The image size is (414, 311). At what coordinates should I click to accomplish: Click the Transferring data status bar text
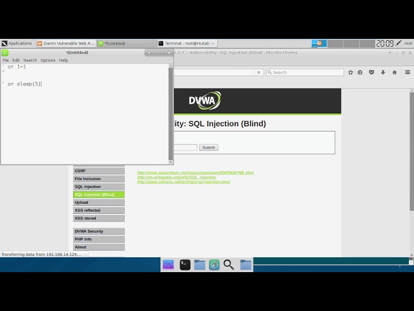click(x=41, y=255)
